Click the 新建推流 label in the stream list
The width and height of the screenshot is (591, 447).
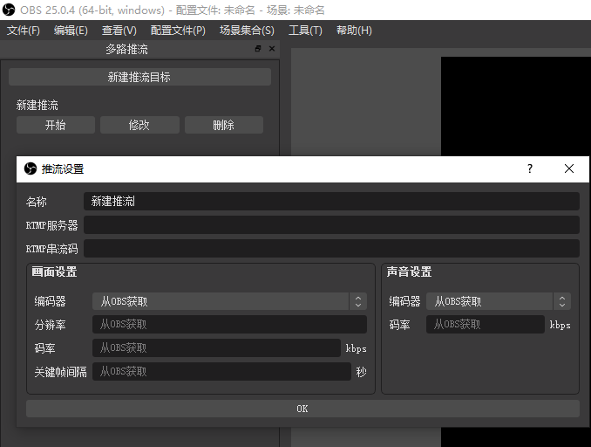[x=37, y=105]
